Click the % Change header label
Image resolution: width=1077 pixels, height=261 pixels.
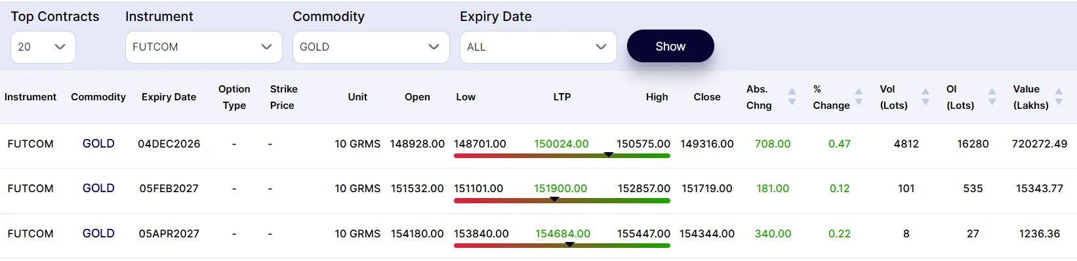click(831, 97)
